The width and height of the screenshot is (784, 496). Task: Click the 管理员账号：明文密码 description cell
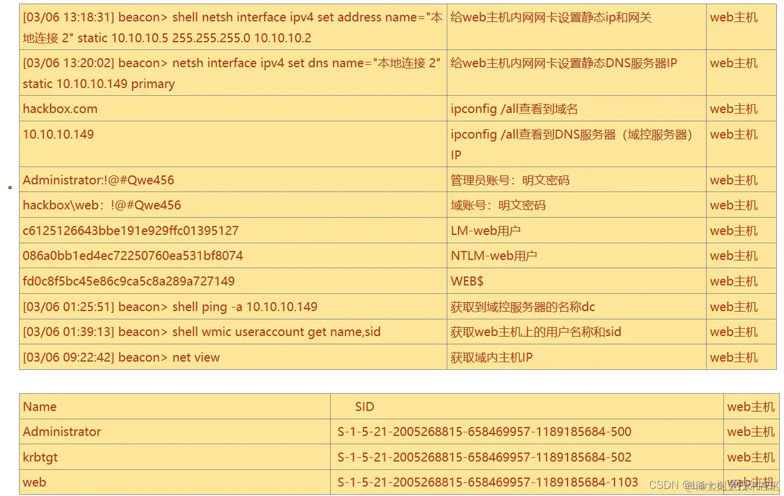(576, 180)
